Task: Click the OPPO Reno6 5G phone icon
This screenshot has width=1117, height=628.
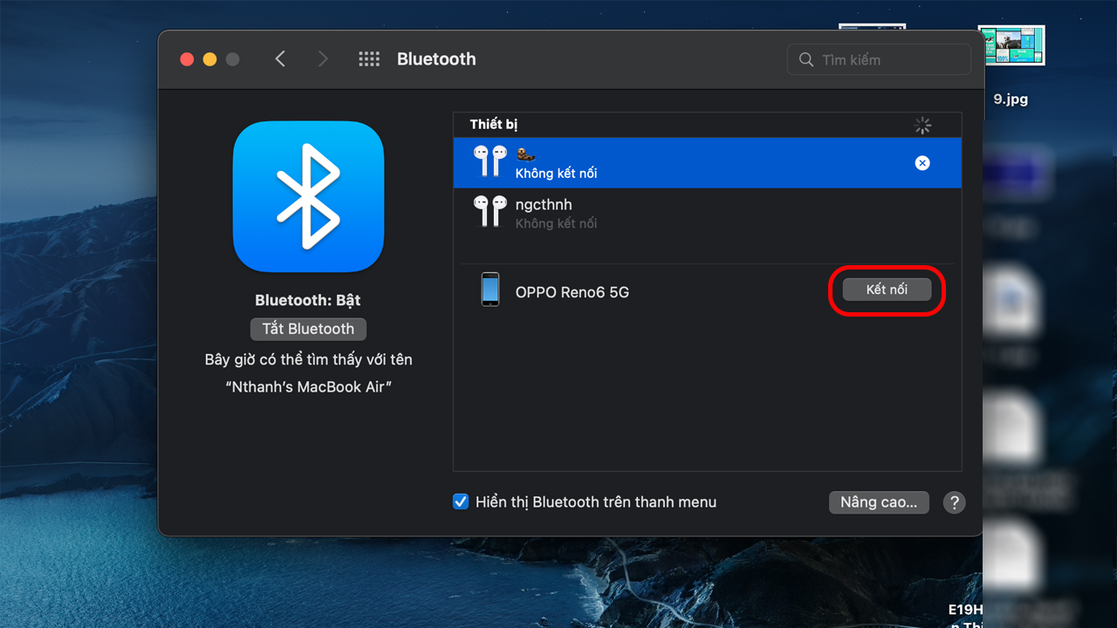Action: point(490,290)
